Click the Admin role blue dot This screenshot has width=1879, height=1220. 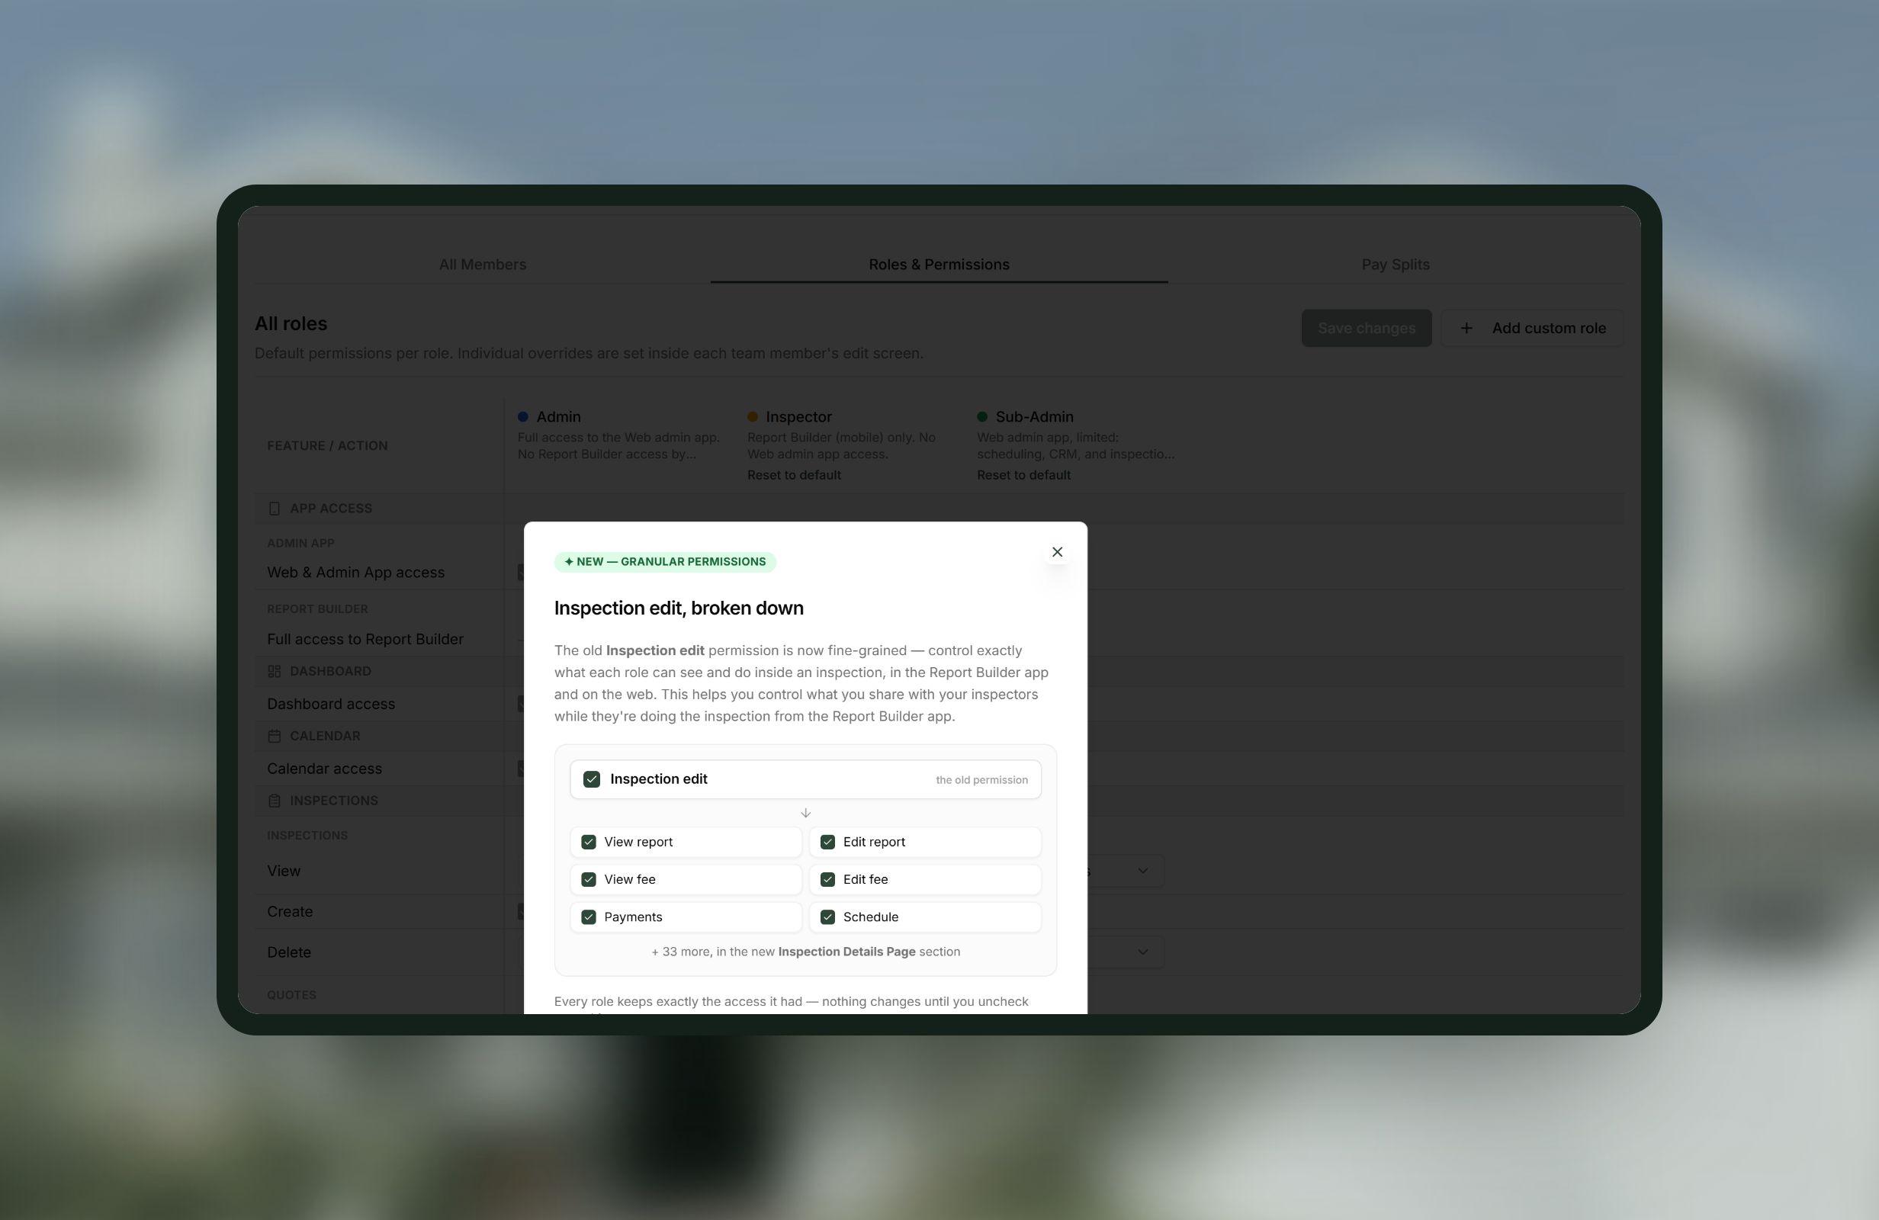coord(522,417)
